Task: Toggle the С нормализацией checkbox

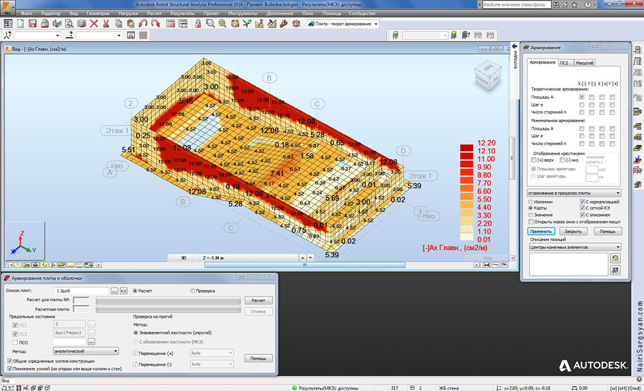Action: tap(583, 202)
